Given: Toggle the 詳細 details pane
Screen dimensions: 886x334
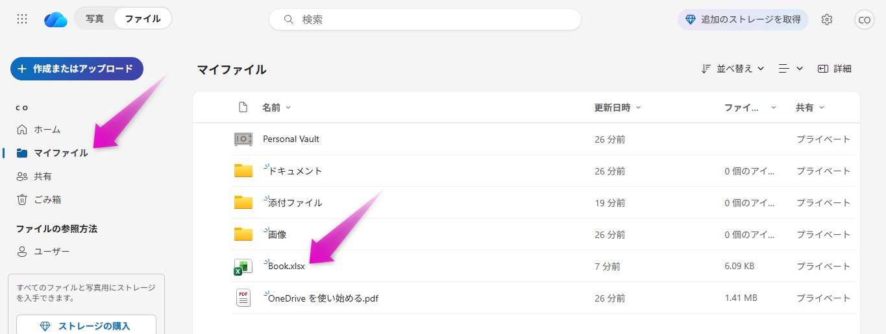Looking at the screenshot, I should (835, 69).
